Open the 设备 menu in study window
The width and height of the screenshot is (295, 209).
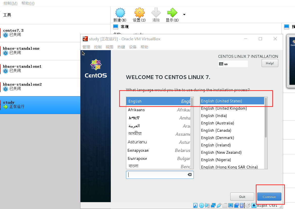pos(133,47)
